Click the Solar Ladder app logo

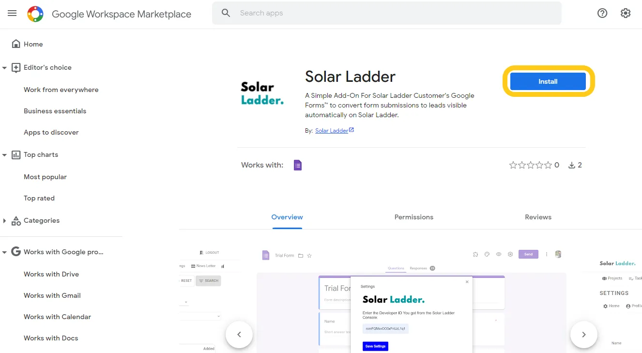pyautogui.click(x=262, y=93)
